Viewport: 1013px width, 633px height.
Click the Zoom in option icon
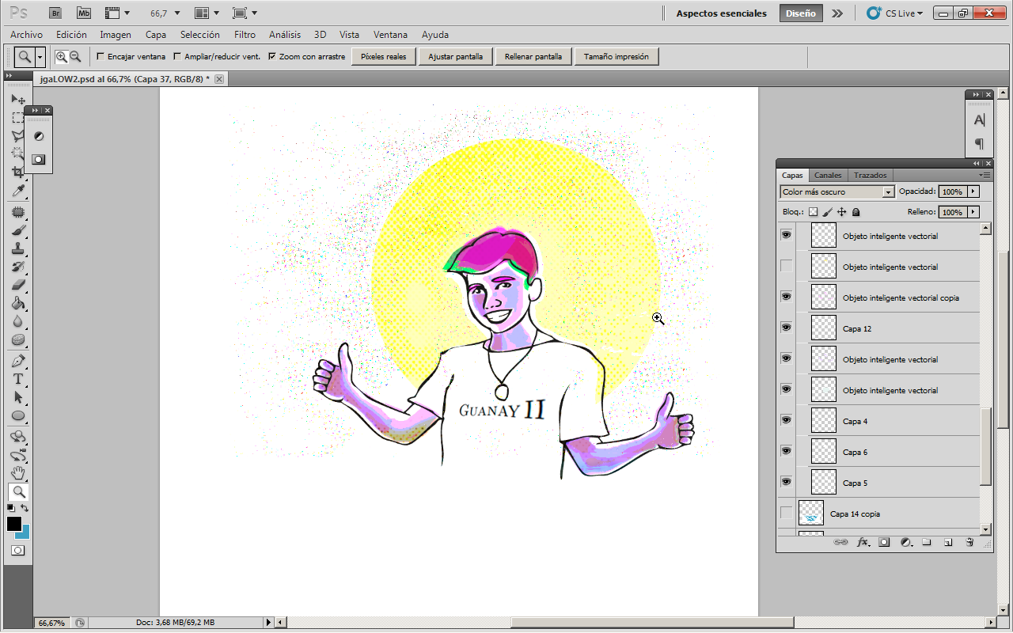(x=61, y=56)
